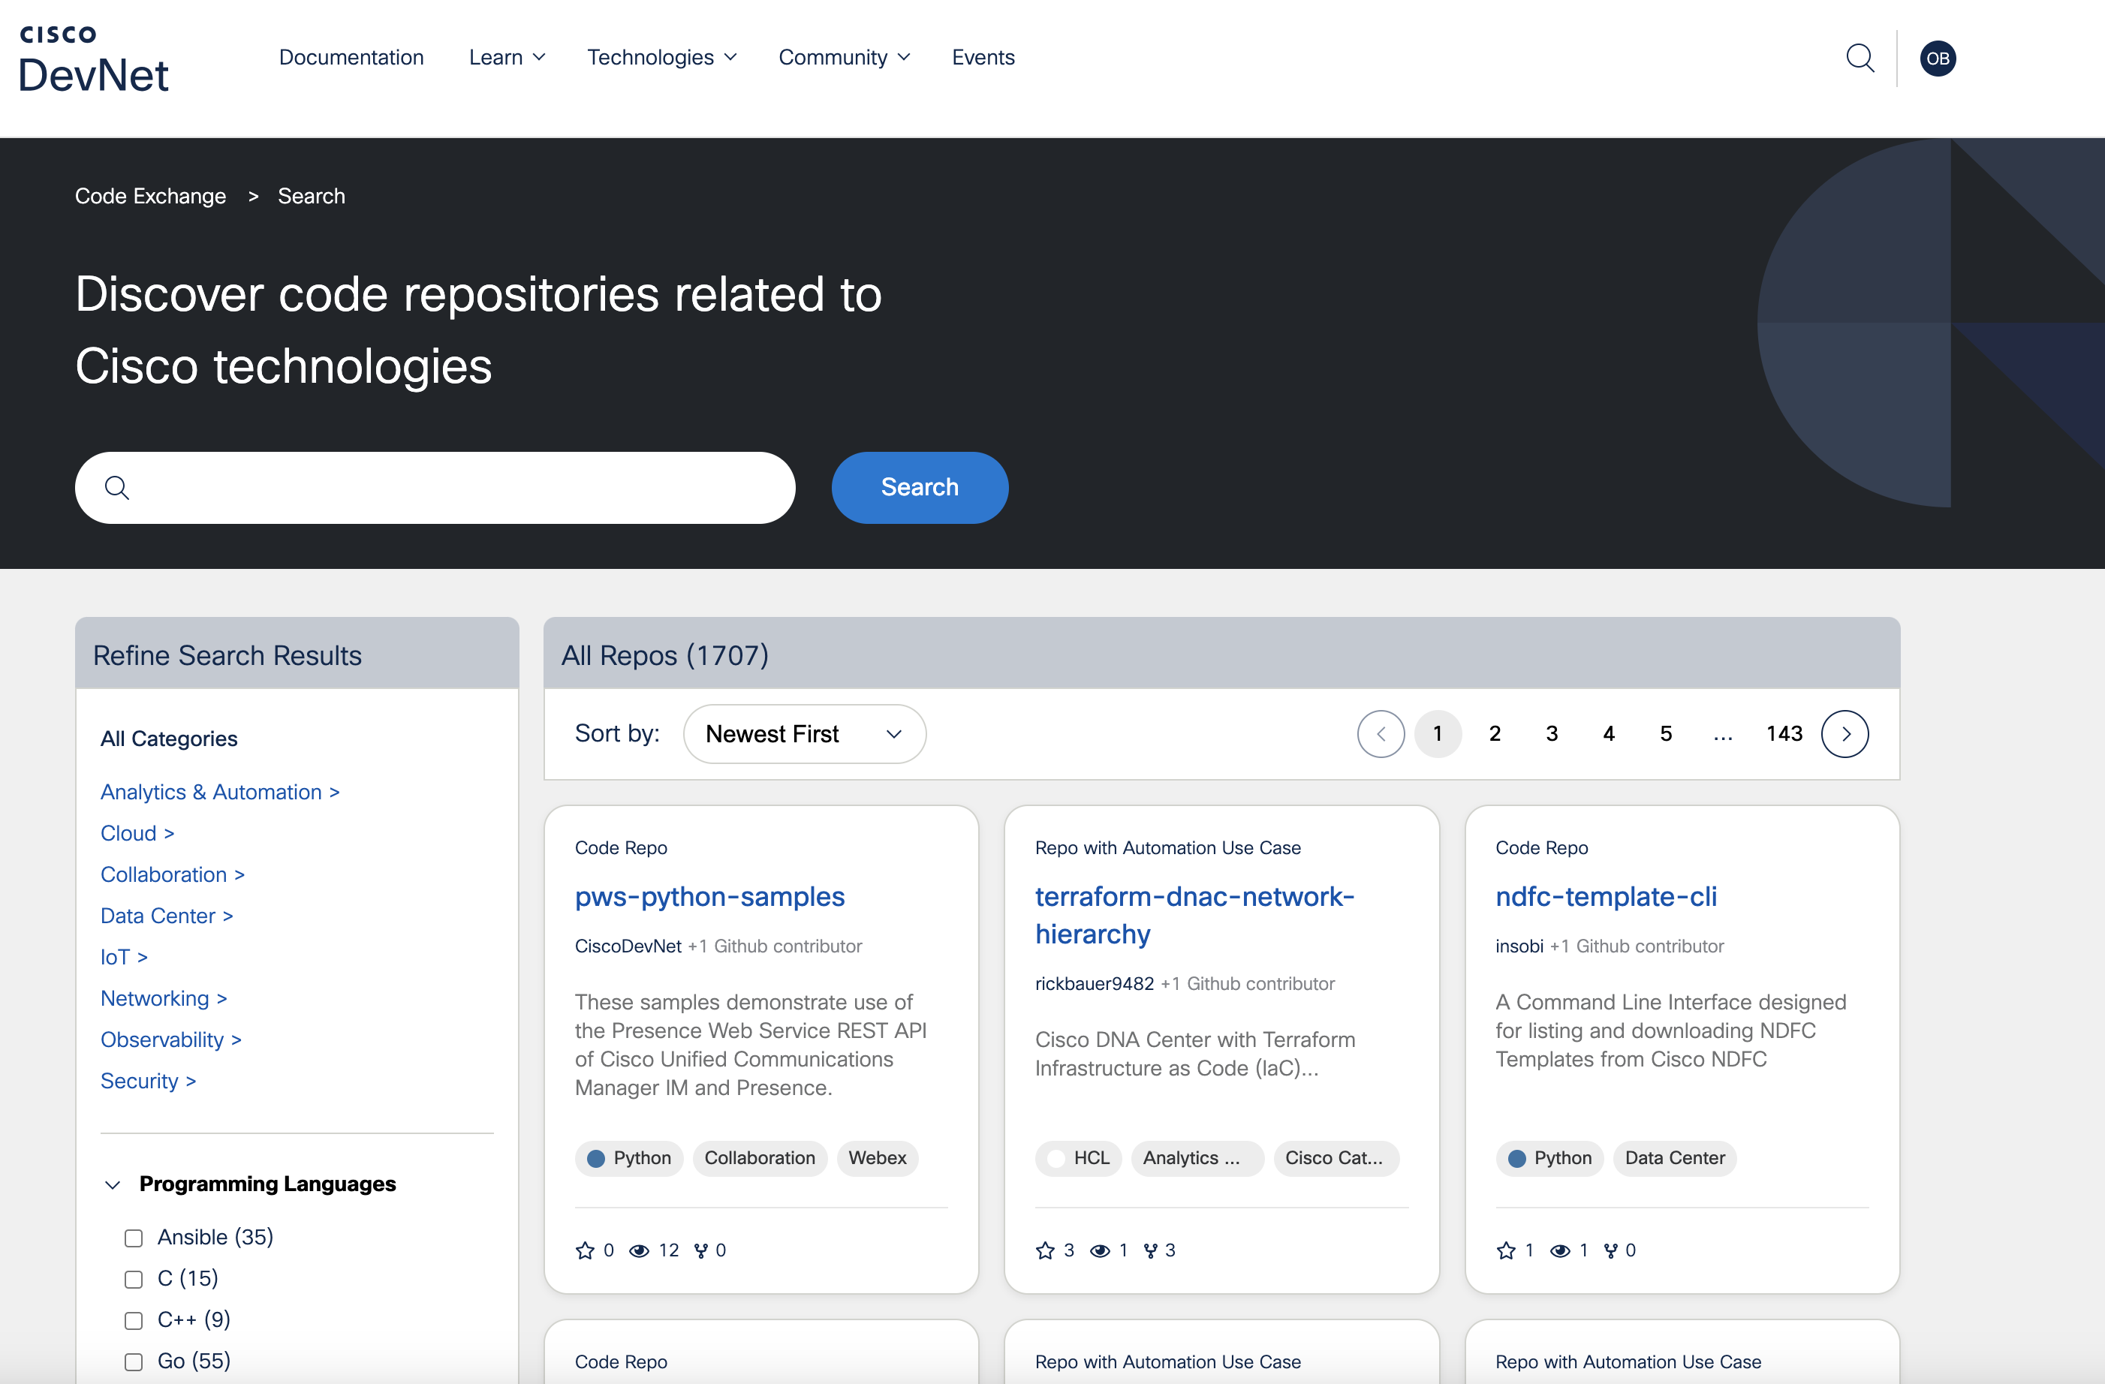Click the magnifier icon inside the search bar
This screenshot has width=2105, height=1384.
click(118, 487)
